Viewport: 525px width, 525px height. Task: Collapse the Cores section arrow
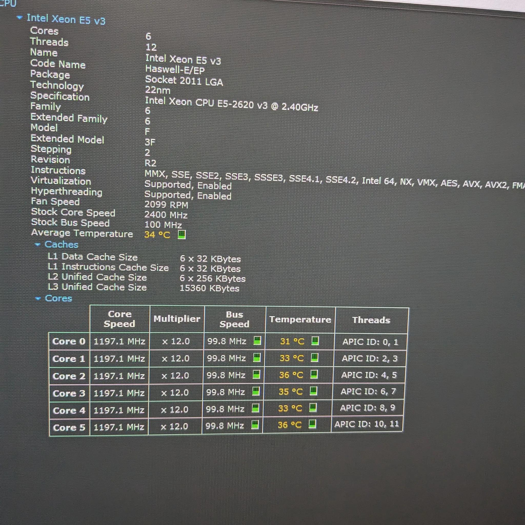coord(38,299)
